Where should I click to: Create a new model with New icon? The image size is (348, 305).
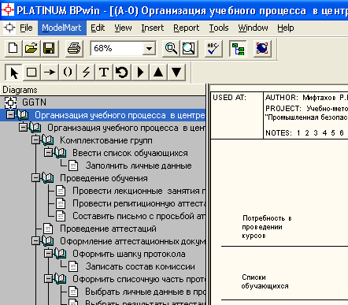13,48
